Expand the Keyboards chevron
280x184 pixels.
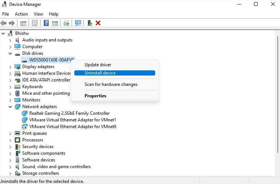click(10, 87)
